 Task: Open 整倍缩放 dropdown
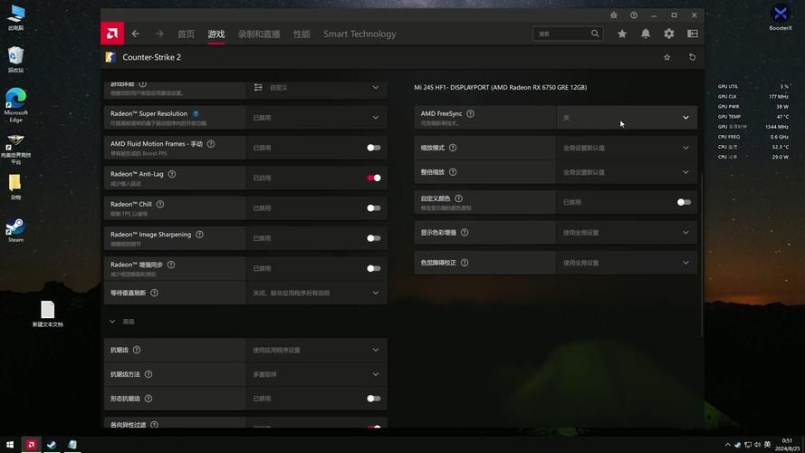pyautogui.click(x=627, y=172)
